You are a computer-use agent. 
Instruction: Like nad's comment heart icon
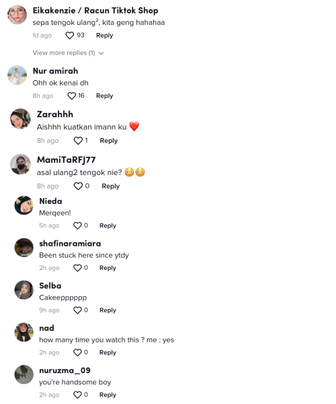point(77,352)
